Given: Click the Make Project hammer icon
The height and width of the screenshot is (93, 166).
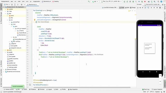Looking at the screenshot, I should [x=89, y=2].
